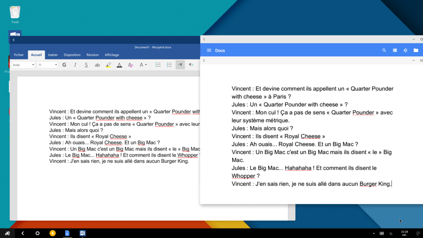Open the wireless network tray icon
This screenshot has height=238, width=423.
pyautogui.click(x=391, y=233)
